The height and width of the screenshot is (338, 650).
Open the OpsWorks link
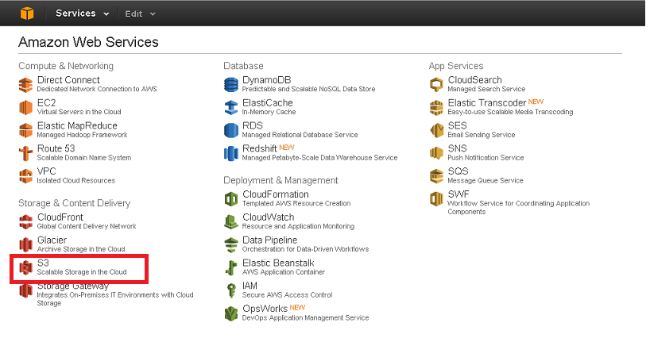[265, 309]
